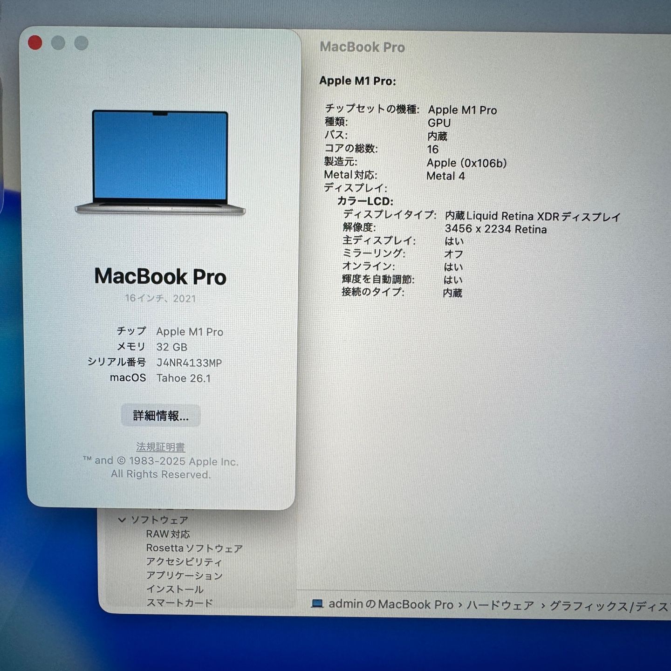The image size is (671, 671).
Task: Click the macOS version Tahoe 26.1
Action: point(183,378)
